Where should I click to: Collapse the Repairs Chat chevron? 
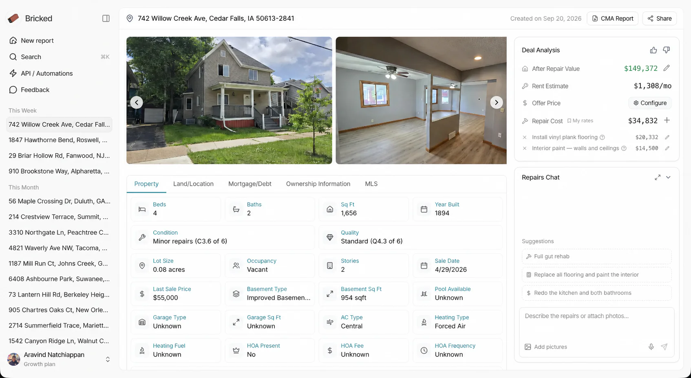[x=668, y=177]
